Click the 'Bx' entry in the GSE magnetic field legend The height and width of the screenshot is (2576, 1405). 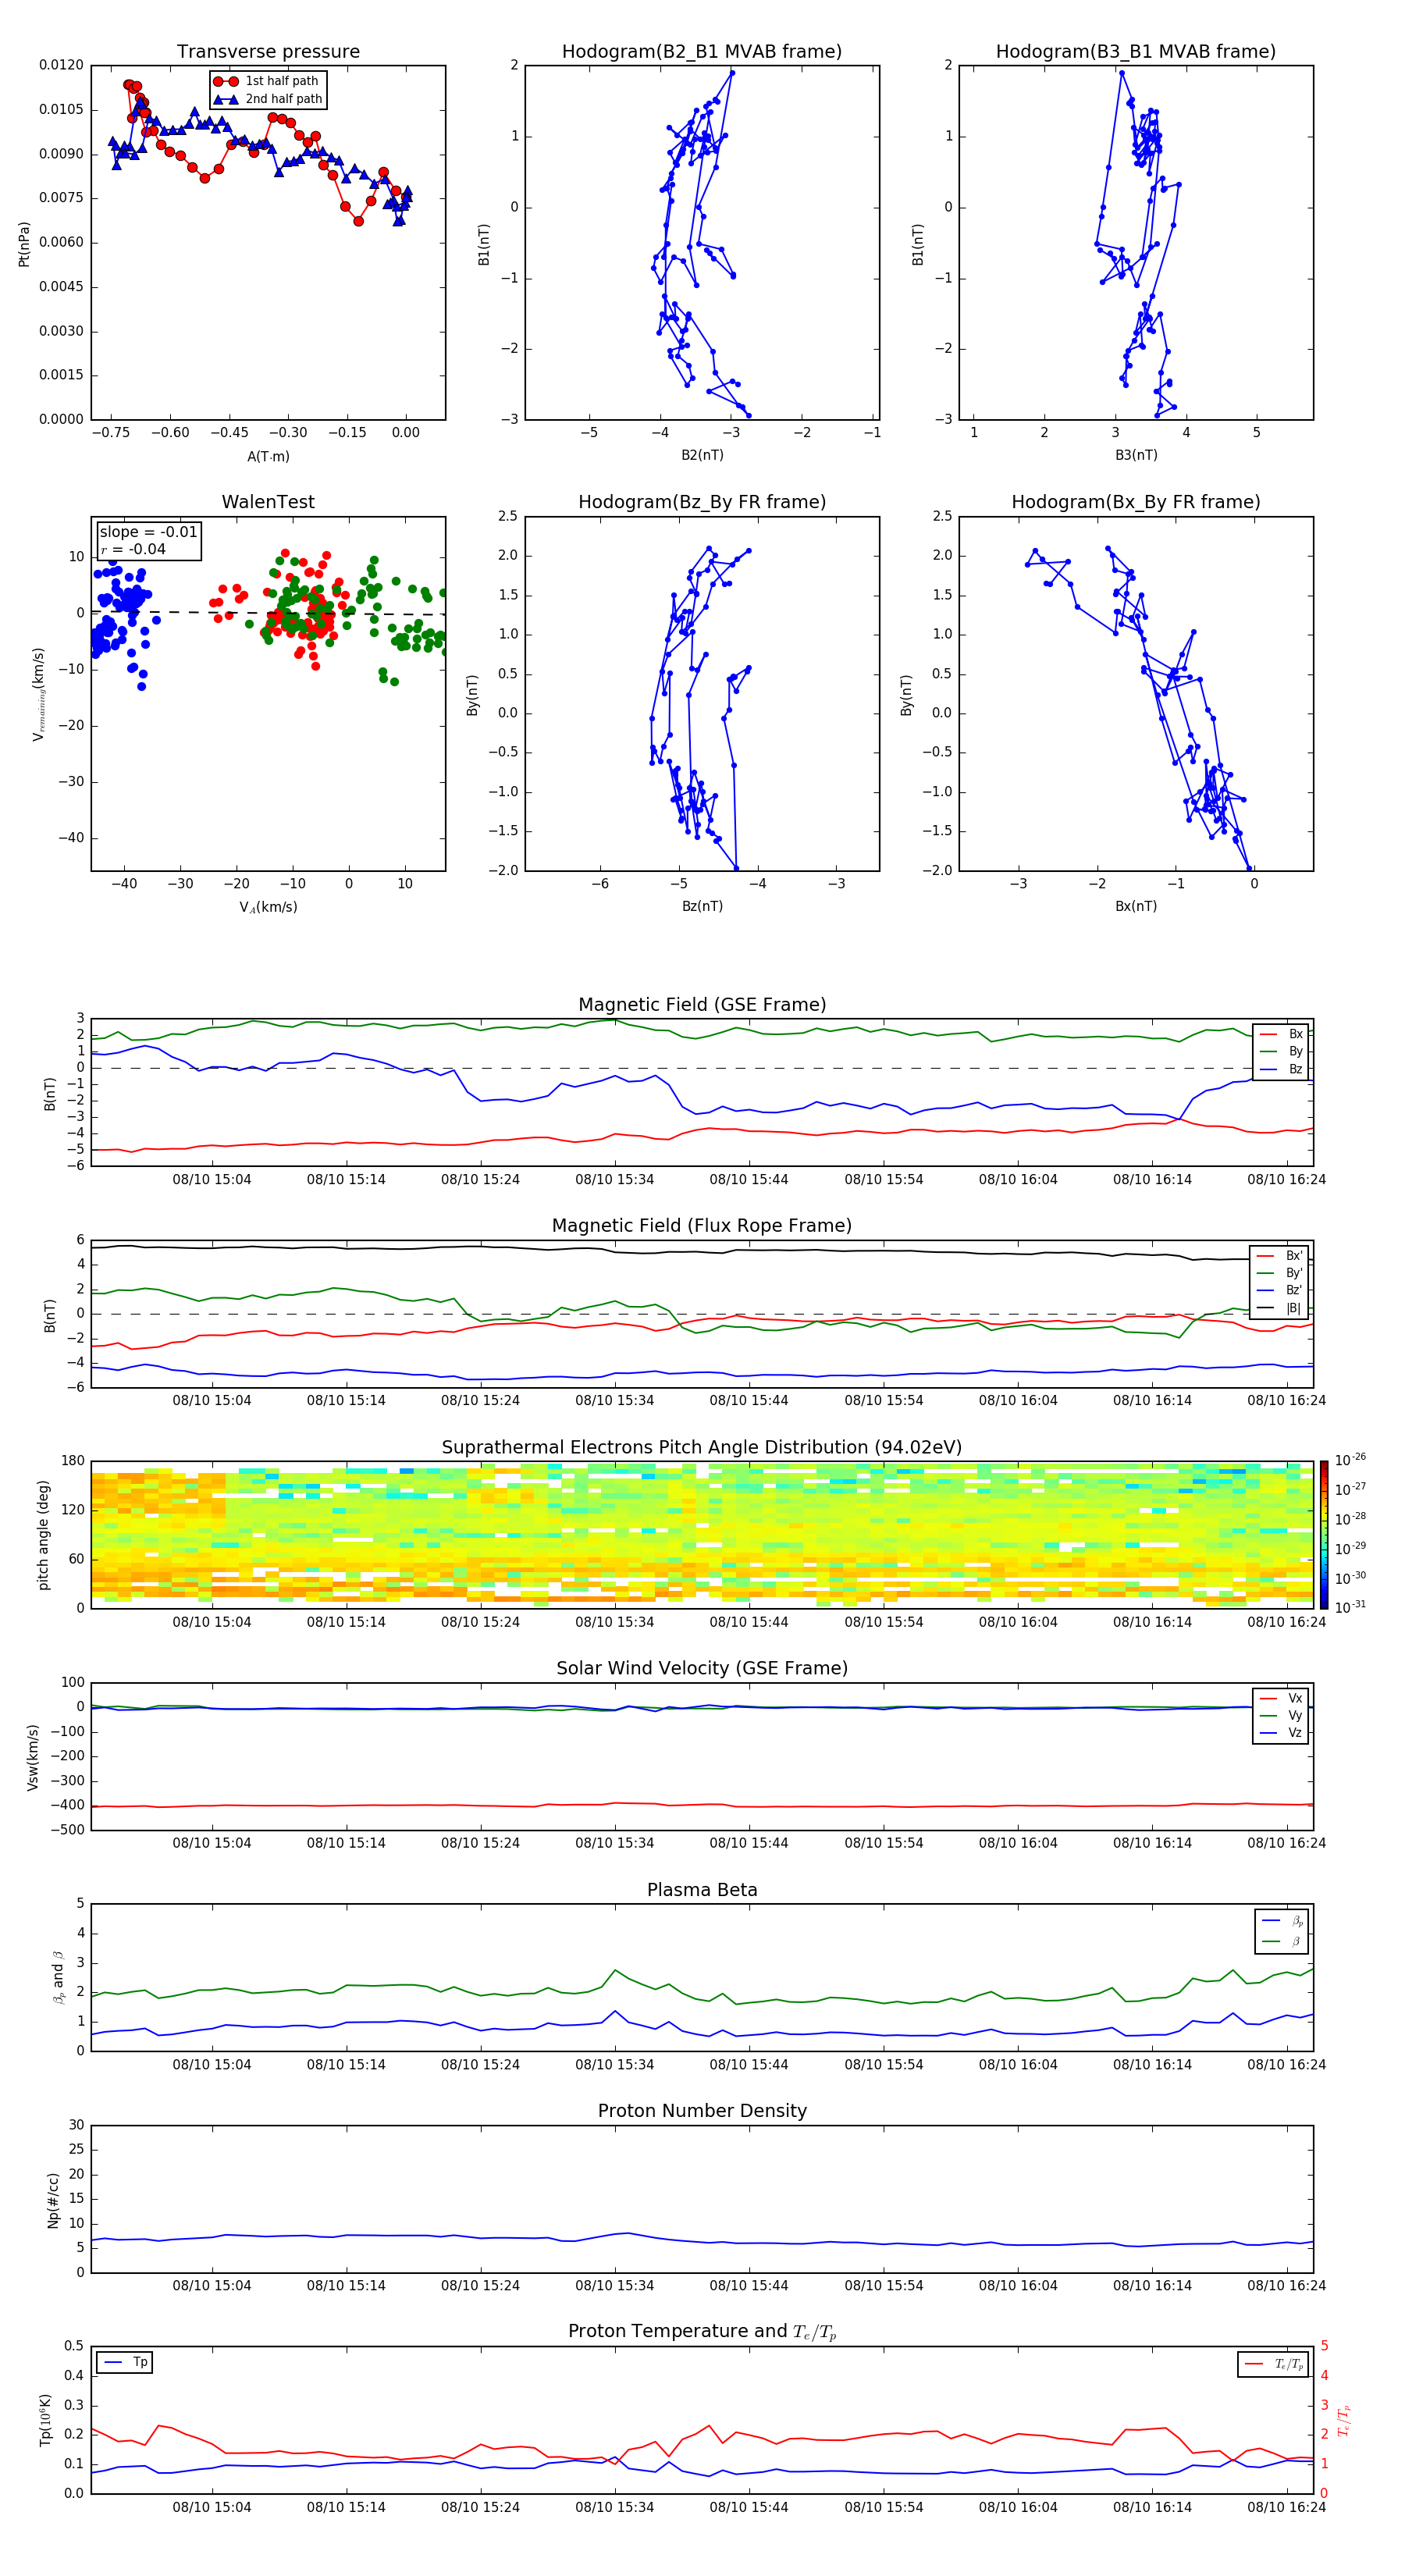(1282, 1034)
